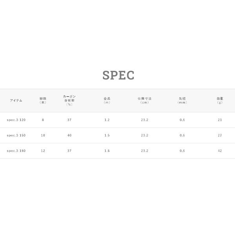
Task: Click the 全長 value 1.8
Action: (107, 151)
